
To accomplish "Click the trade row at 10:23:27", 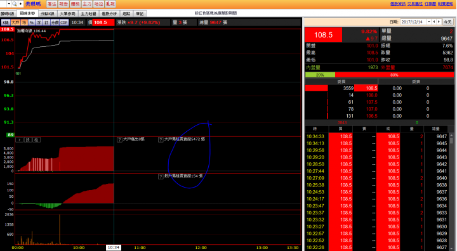I will (x=377, y=226).
